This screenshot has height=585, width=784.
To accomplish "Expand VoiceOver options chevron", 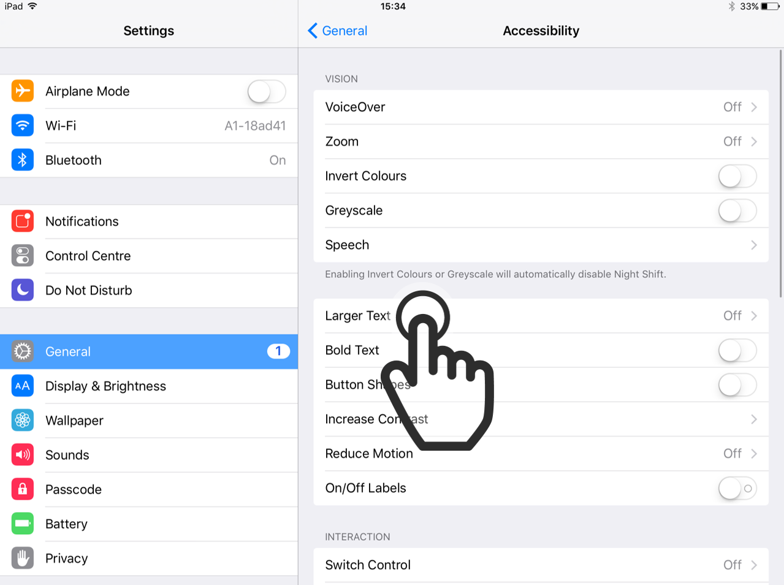I will 754,107.
